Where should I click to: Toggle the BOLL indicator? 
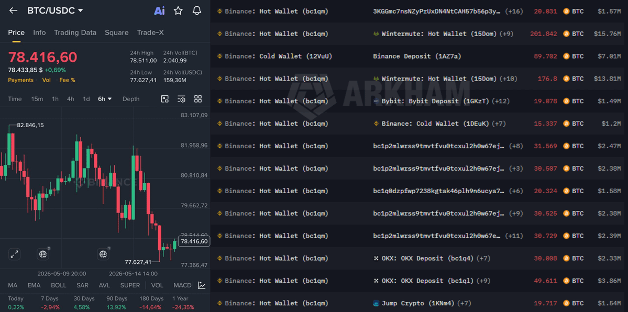[59, 285]
